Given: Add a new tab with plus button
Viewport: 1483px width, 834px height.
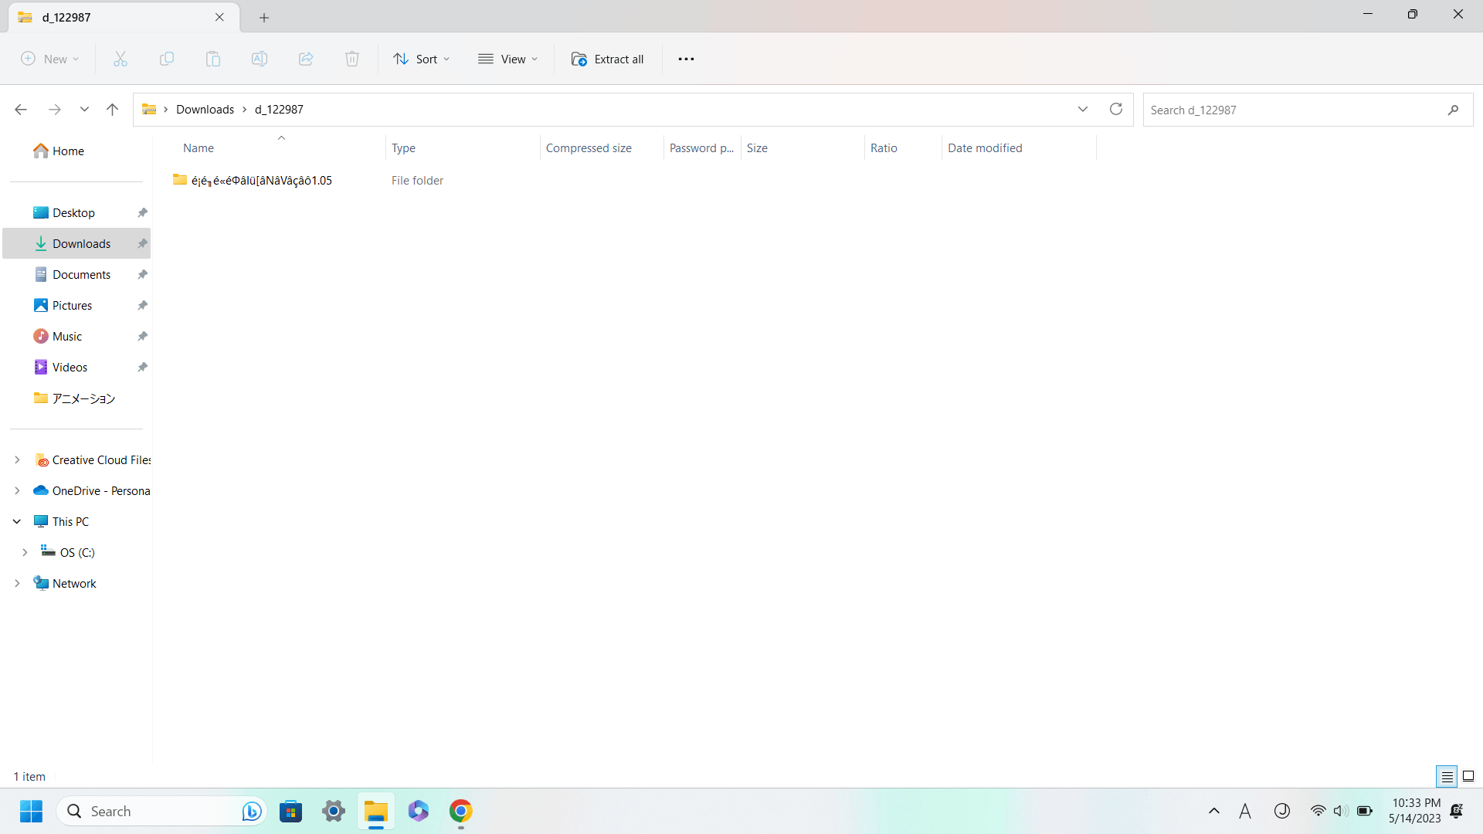Looking at the screenshot, I should pyautogui.click(x=264, y=18).
